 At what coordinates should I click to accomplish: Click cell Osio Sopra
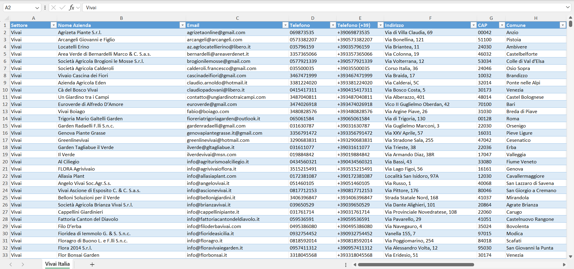click(536, 68)
